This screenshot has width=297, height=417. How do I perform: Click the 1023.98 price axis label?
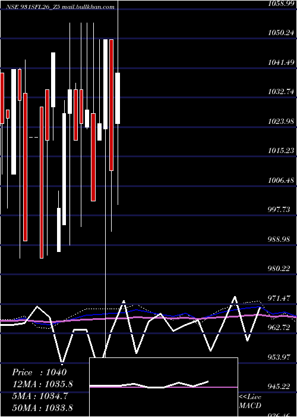pos(281,122)
